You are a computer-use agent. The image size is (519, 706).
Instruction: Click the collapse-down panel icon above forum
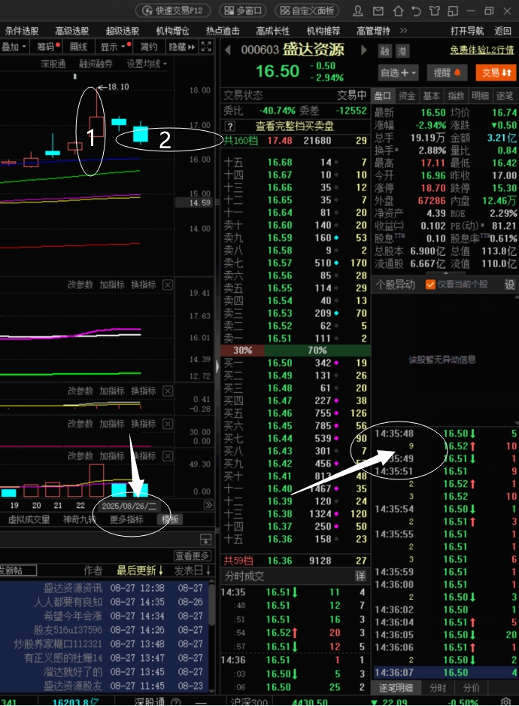205,540
